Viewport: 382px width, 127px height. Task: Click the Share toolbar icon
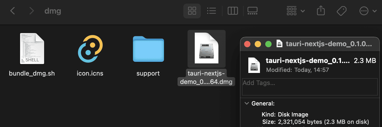point(320,11)
